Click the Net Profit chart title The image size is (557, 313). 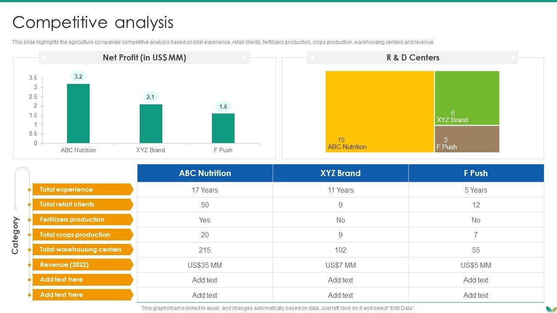click(144, 57)
